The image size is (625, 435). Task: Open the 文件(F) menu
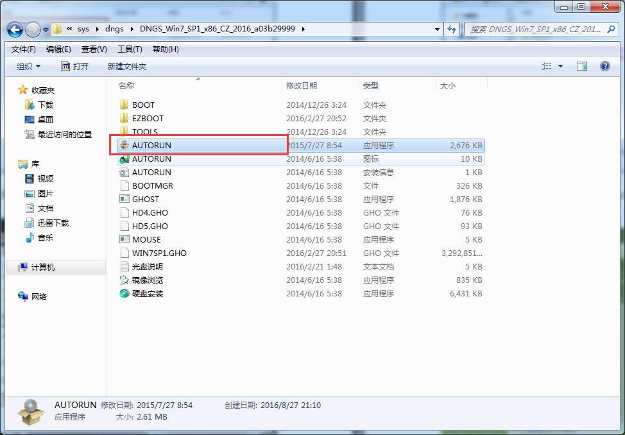24,49
